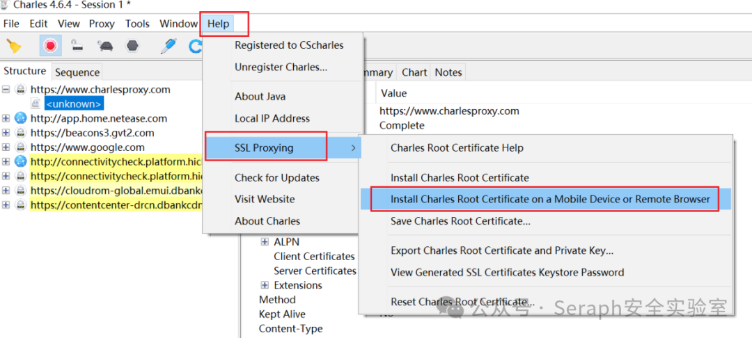This screenshot has width=752, height=338.
Task: Select Server Certificates row
Action: point(315,271)
